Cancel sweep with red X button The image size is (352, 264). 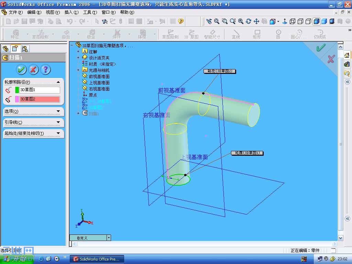coord(33,69)
